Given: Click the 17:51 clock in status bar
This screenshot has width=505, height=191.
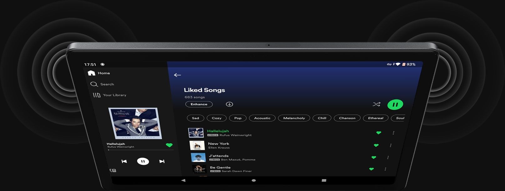Looking at the screenshot, I should point(90,64).
